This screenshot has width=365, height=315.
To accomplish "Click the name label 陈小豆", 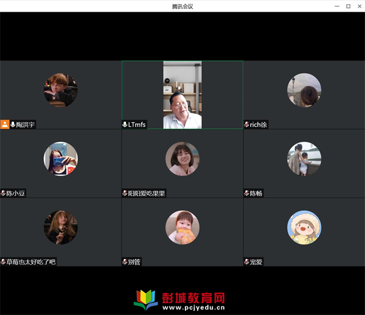I will (x=15, y=193).
